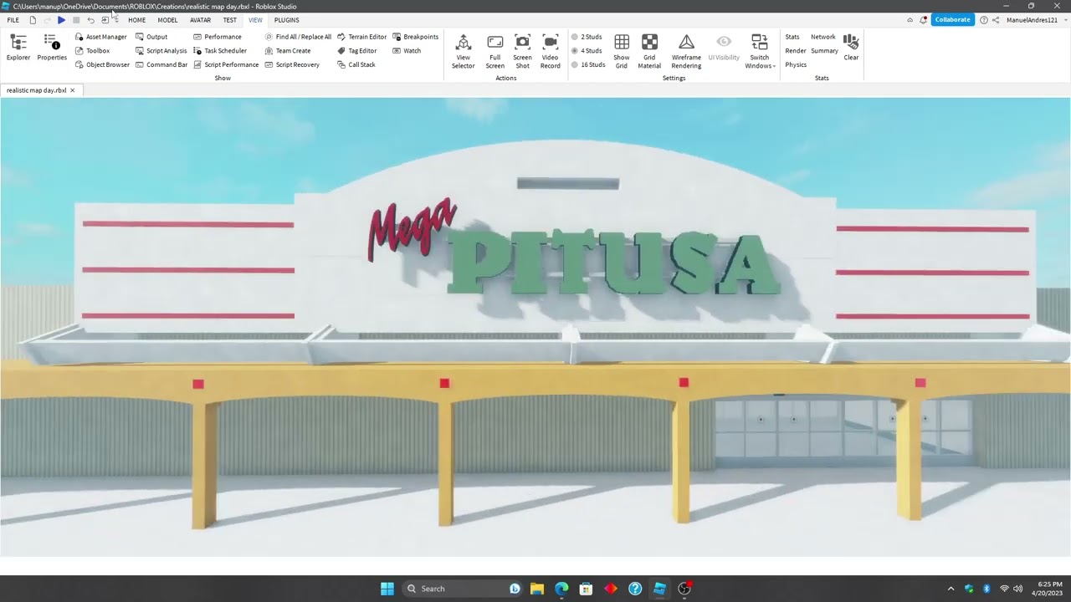Toggle Show Grid

coord(622,51)
